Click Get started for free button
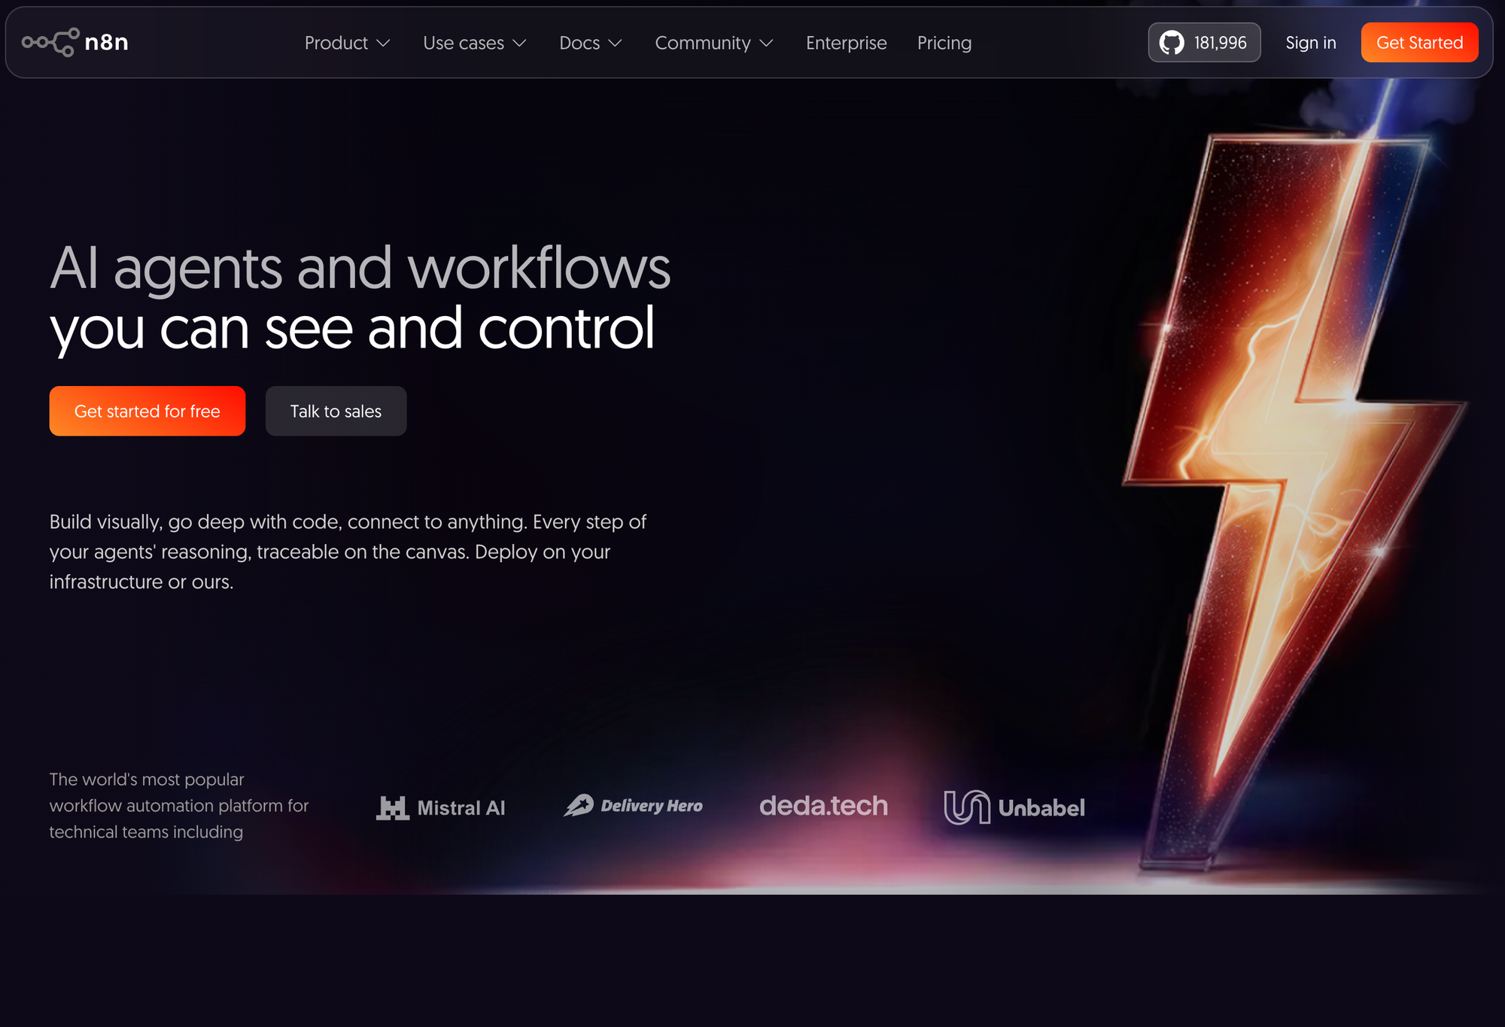The height and width of the screenshot is (1027, 1505). [147, 411]
